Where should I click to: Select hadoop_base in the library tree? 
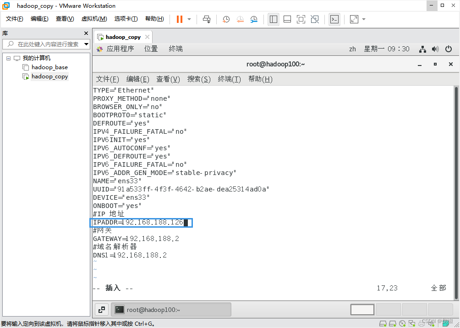coord(49,67)
